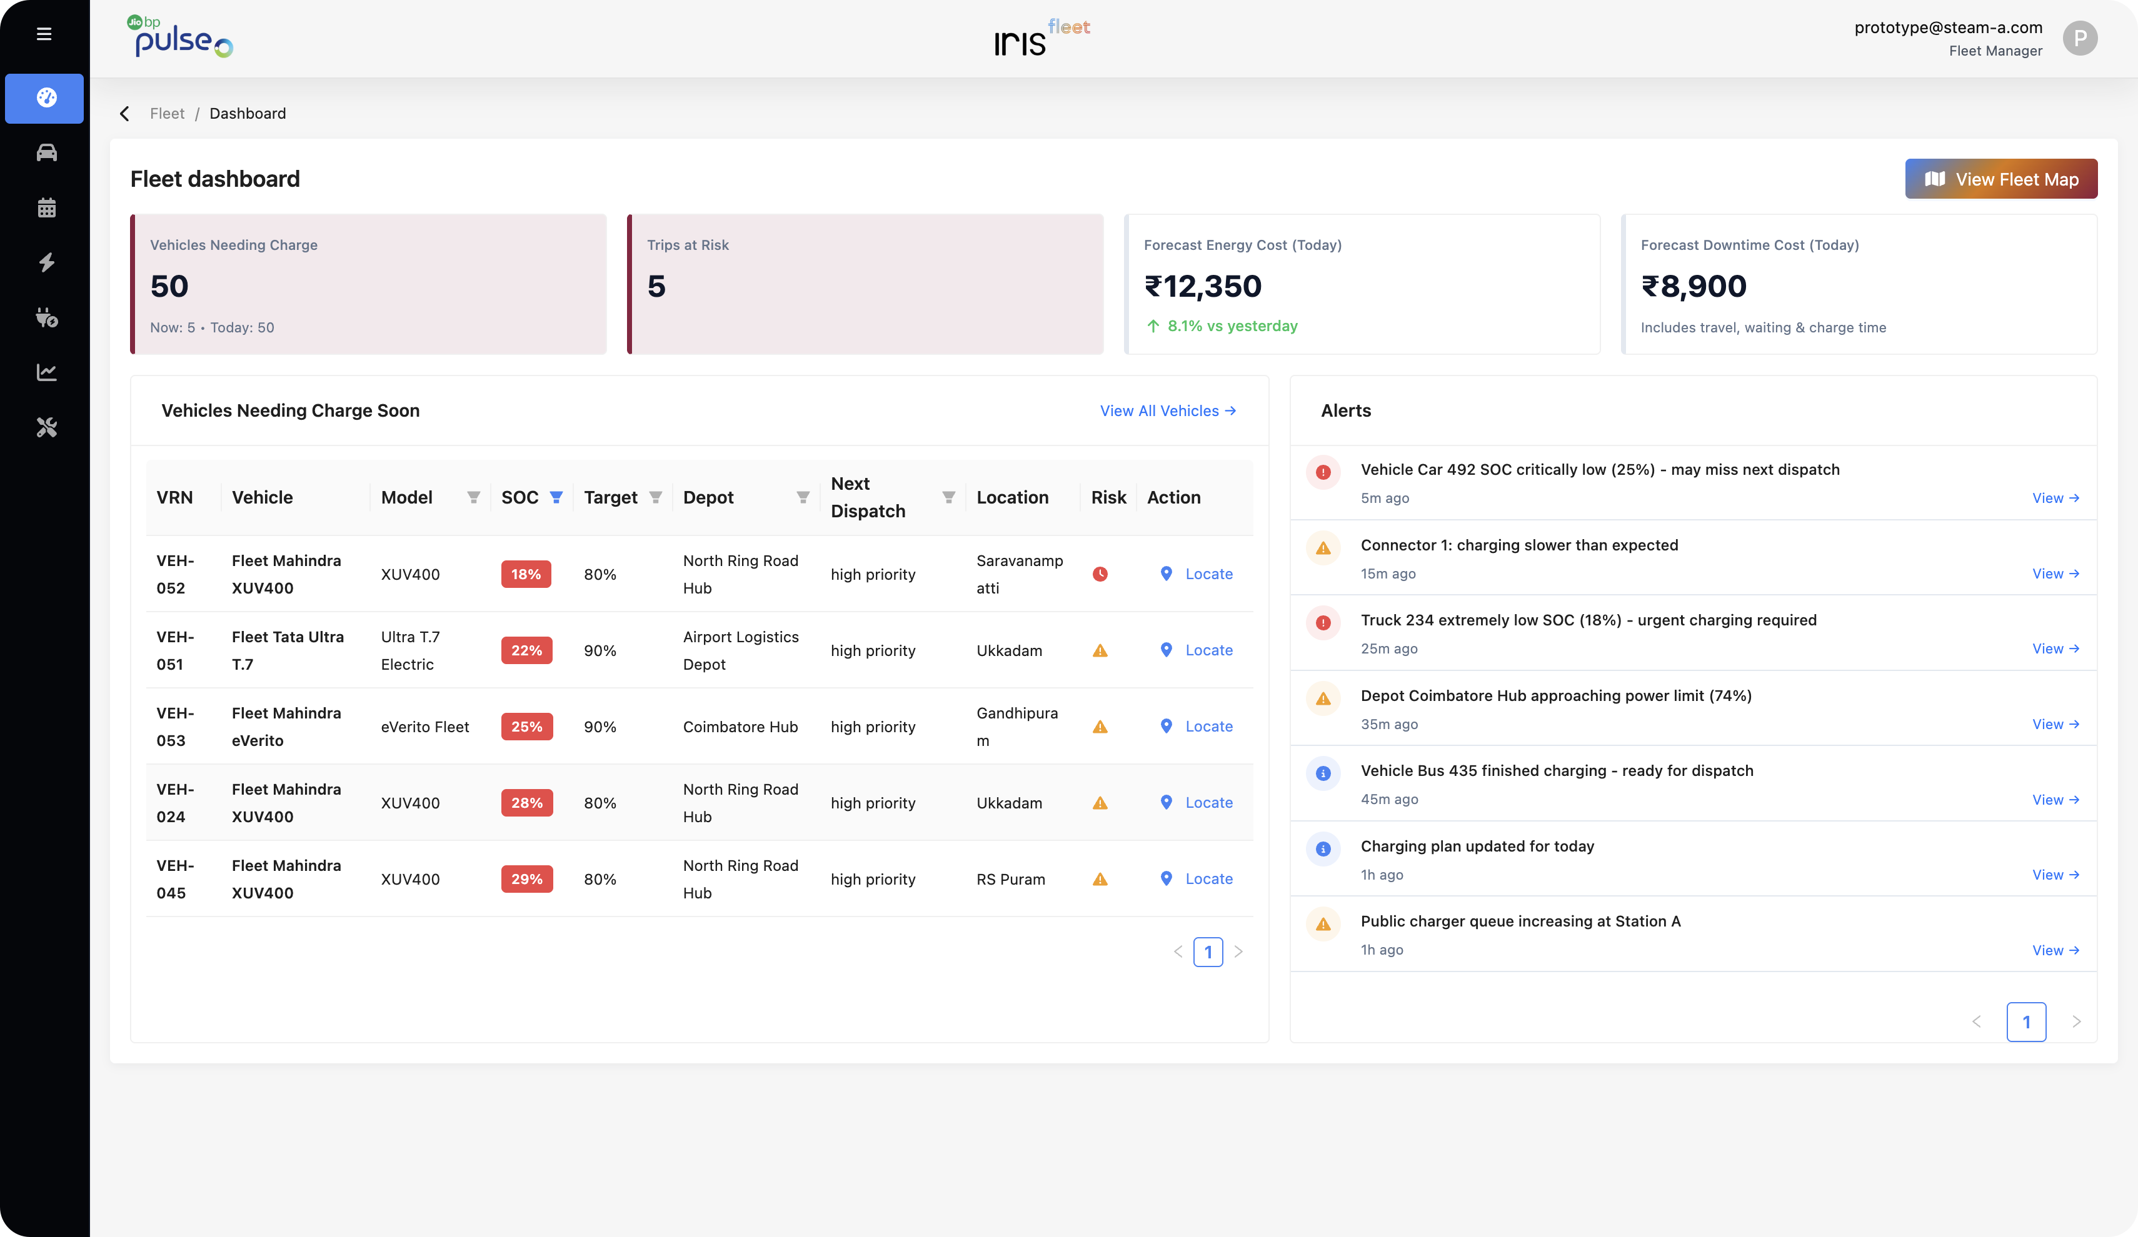Screen dimensions: 2138x1237
Task: Click the 28% SOC badge
Action: (x=527, y=803)
